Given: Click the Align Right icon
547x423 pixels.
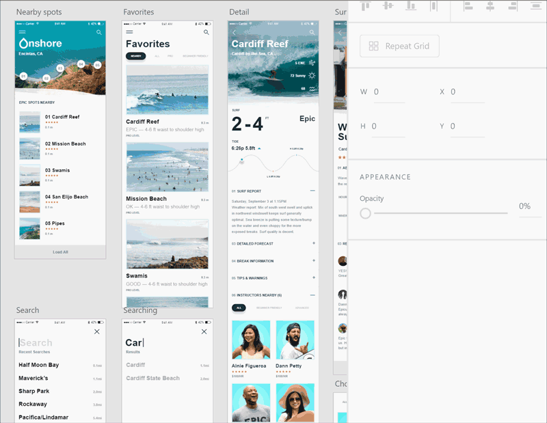Looking at the screenshot, I should tap(512, 6).
